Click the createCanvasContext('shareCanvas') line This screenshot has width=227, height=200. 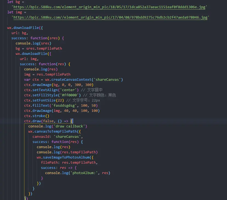pos(73,80)
